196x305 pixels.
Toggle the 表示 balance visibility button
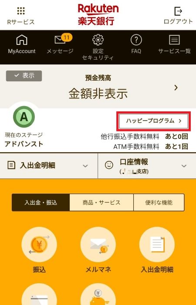pos(24,76)
